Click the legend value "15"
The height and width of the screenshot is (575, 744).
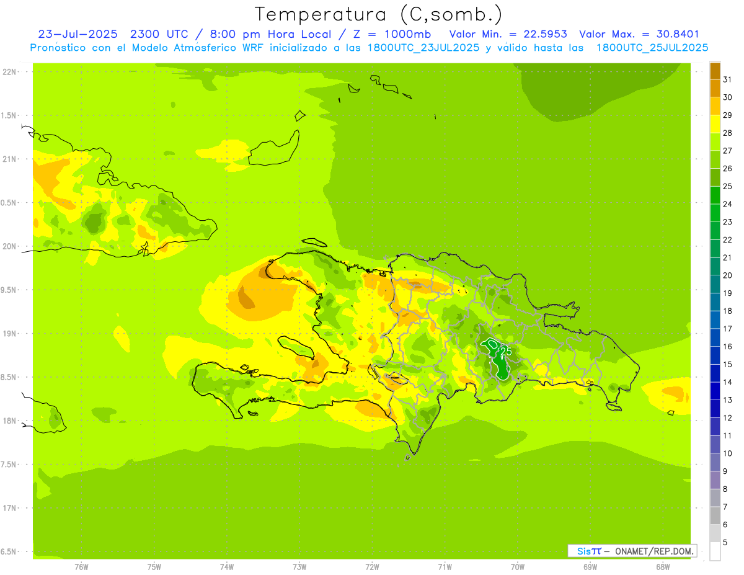pos(727,364)
